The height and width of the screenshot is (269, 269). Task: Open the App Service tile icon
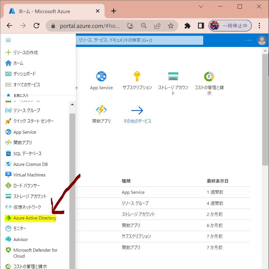(x=101, y=76)
